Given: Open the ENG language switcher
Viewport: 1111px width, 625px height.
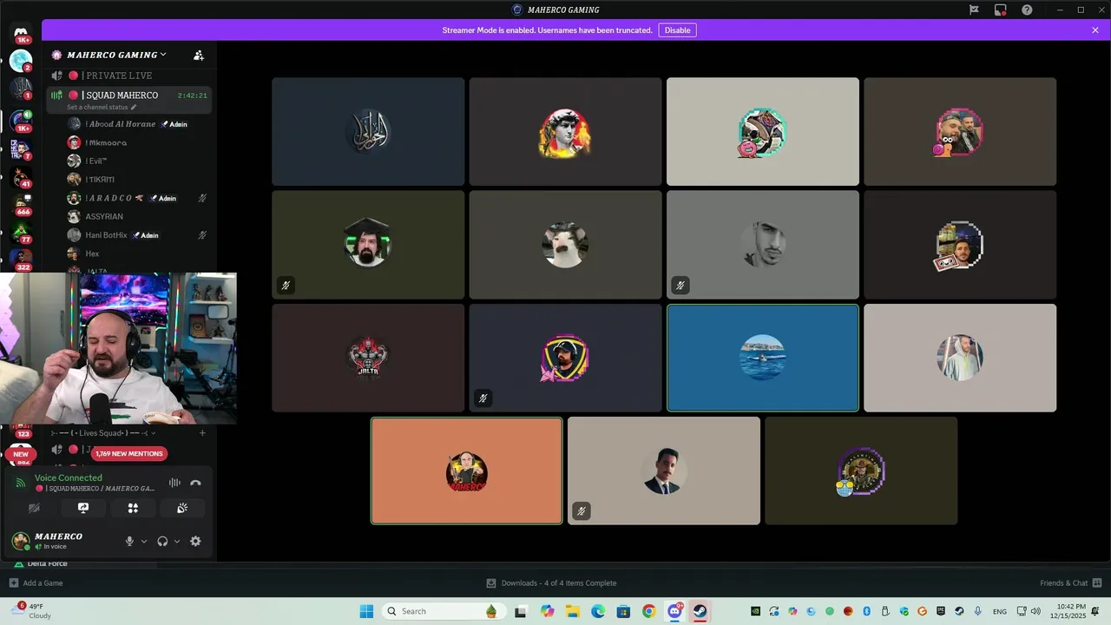Looking at the screenshot, I should click(x=1000, y=611).
